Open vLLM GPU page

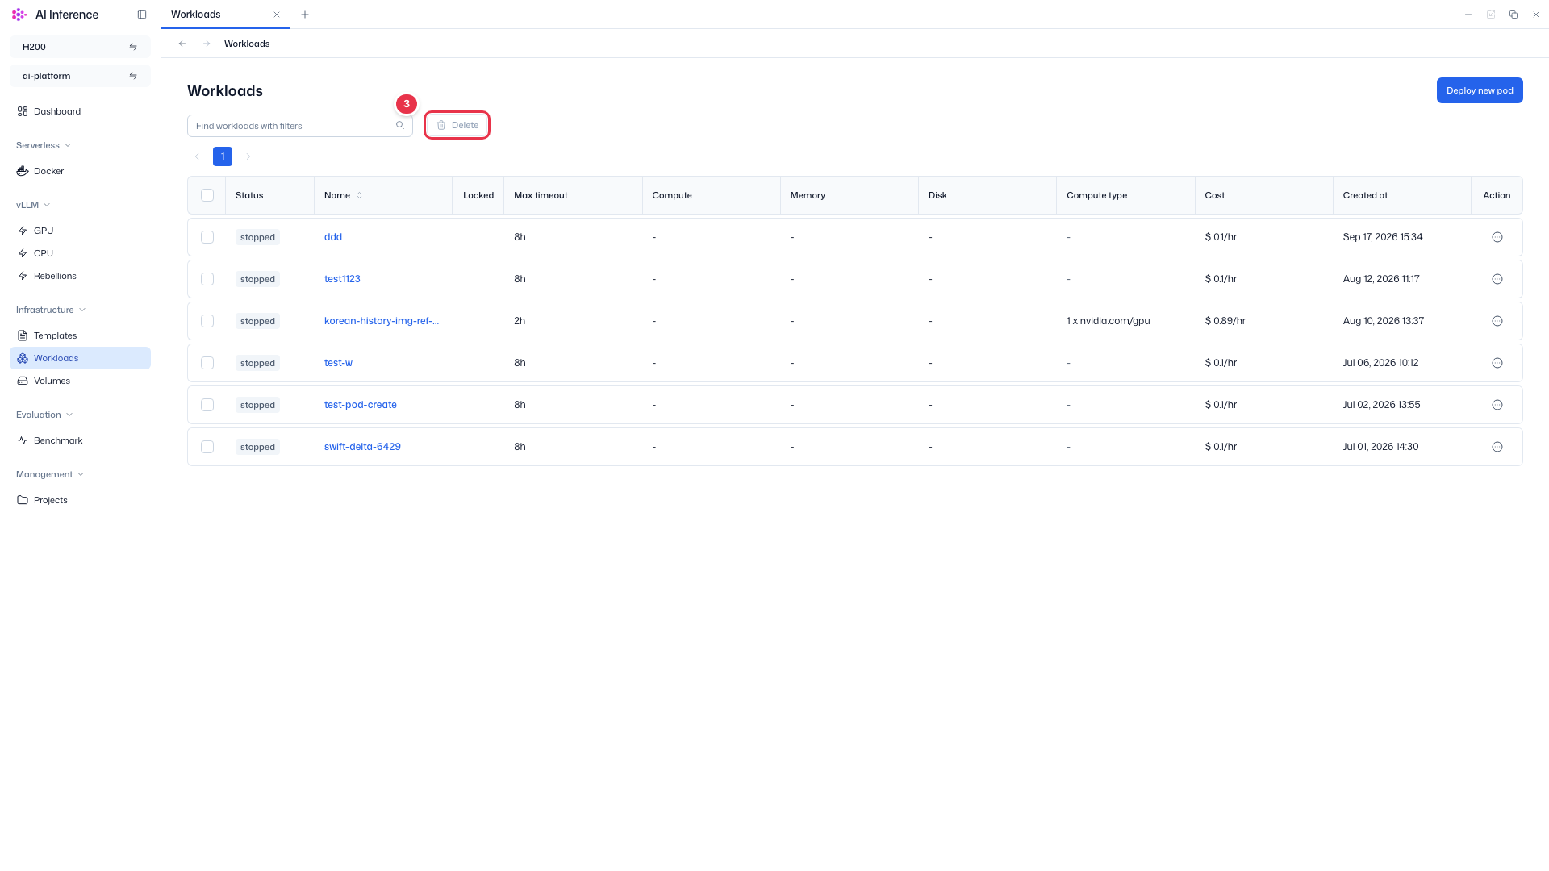click(80, 231)
